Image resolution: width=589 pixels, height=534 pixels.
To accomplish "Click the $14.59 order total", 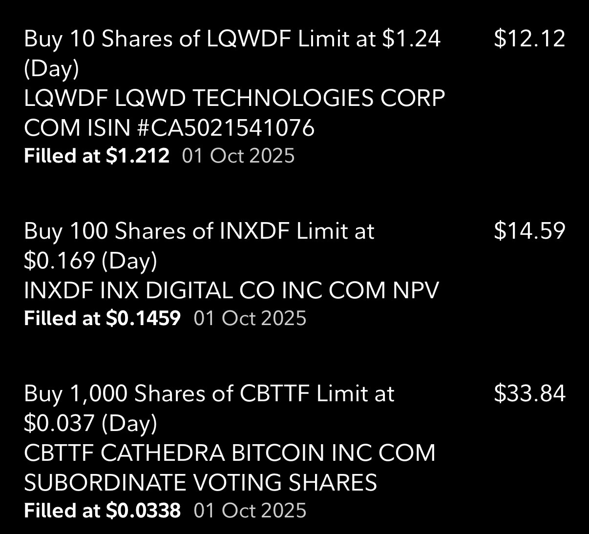I will pyautogui.click(x=529, y=231).
